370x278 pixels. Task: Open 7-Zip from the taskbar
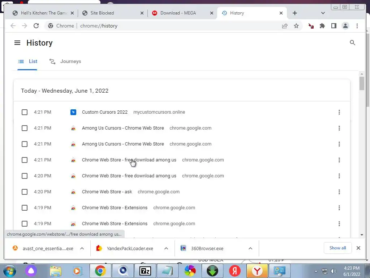(x=145, y=271)
